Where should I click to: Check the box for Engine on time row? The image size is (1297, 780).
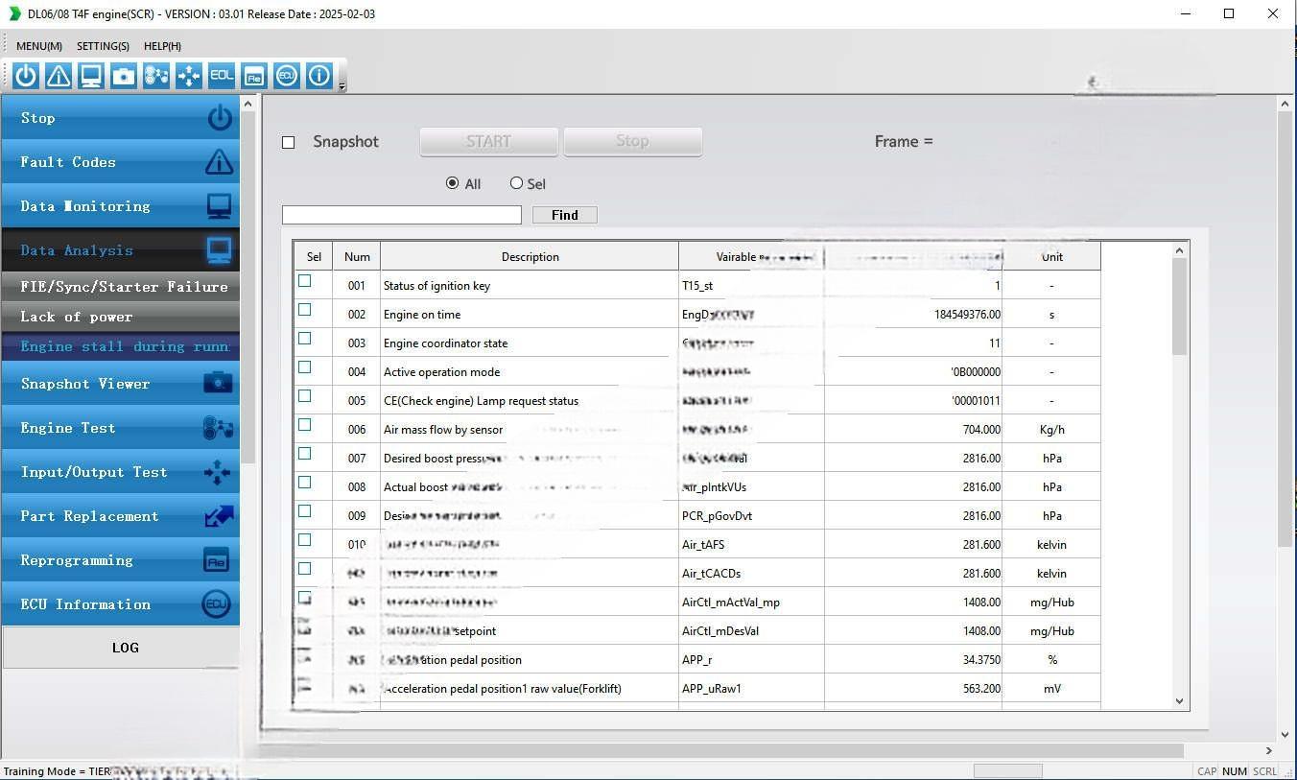click(305, 310)
